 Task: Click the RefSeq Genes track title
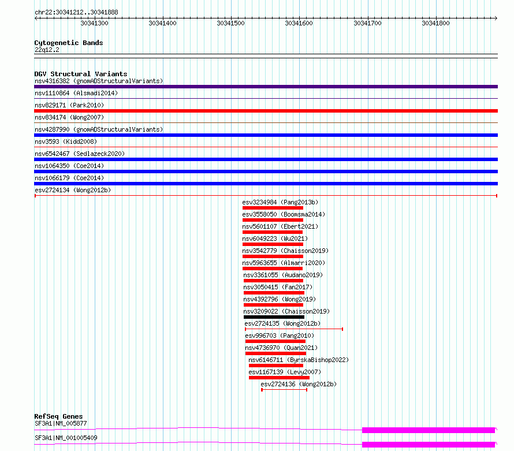pos(58,416)
